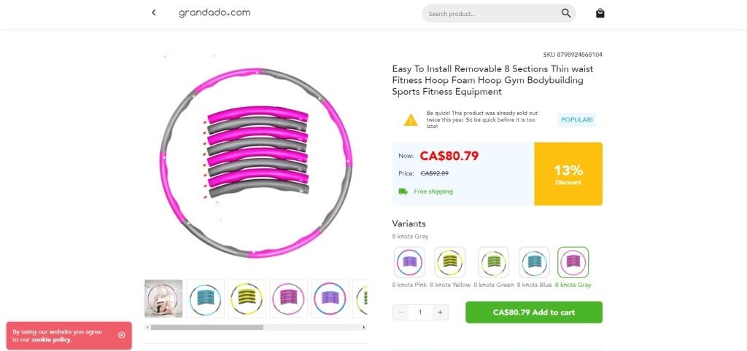The width and height of the screenshot is (747, 351).
Task: Click the search magnifier icon
Action: (566, 13)
